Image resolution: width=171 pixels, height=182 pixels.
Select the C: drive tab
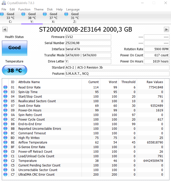click(x=10, y=18)
